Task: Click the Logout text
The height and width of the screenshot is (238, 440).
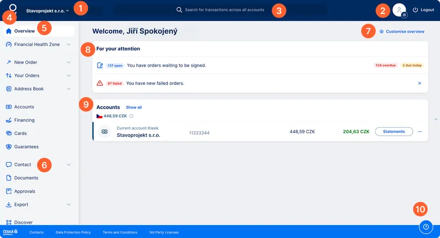Action: (x=427, y=10)
